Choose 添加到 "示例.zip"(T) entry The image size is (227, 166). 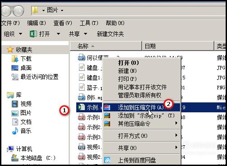pyautogui.click(x=142, y=115)
